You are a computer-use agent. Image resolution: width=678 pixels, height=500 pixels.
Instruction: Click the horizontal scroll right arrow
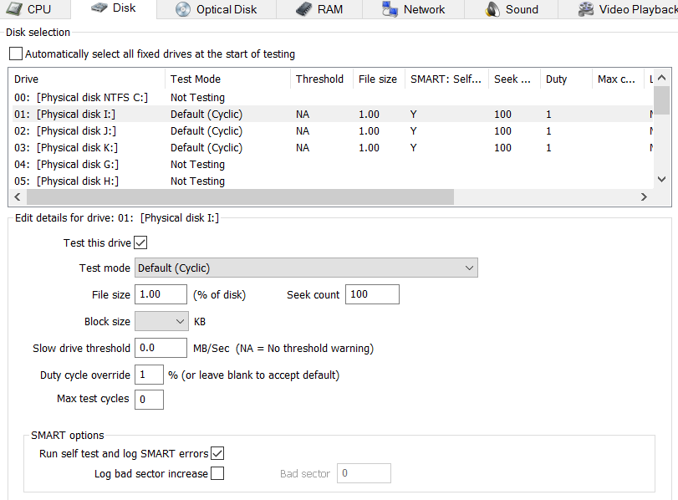click(x=645, y=196)
